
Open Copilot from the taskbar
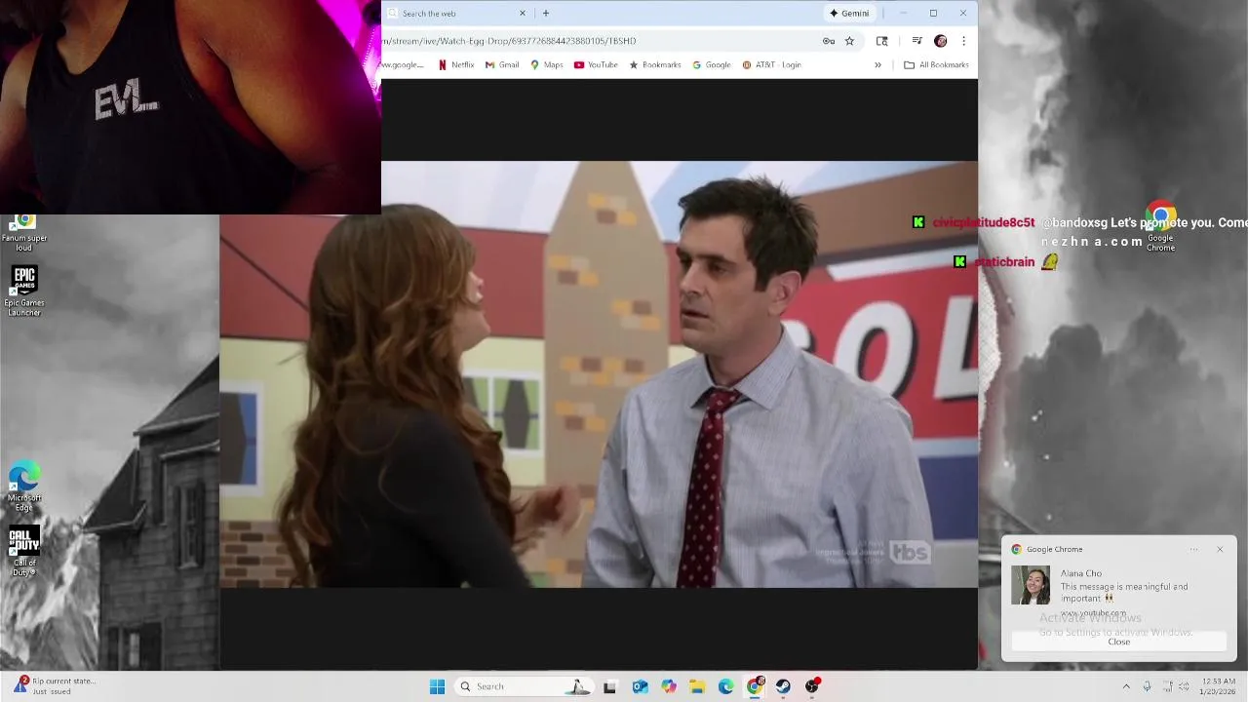(x=669, y=686)
